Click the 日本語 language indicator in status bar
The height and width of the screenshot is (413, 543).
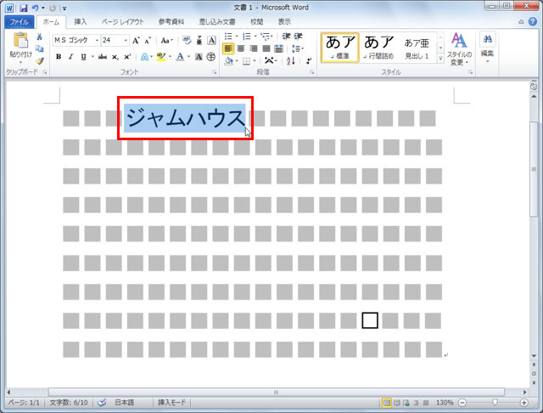125,403
